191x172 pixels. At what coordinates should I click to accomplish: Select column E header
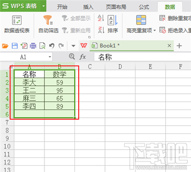pyautogui.click(x=150, y=67)
